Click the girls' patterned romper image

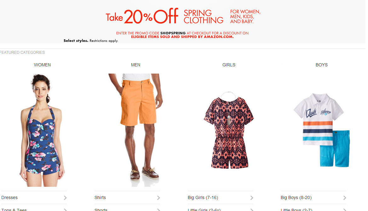[x=229, y=130]
